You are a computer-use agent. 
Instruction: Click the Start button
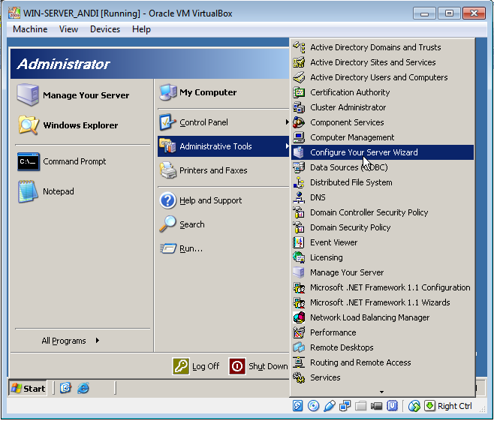tap(28, 388)
